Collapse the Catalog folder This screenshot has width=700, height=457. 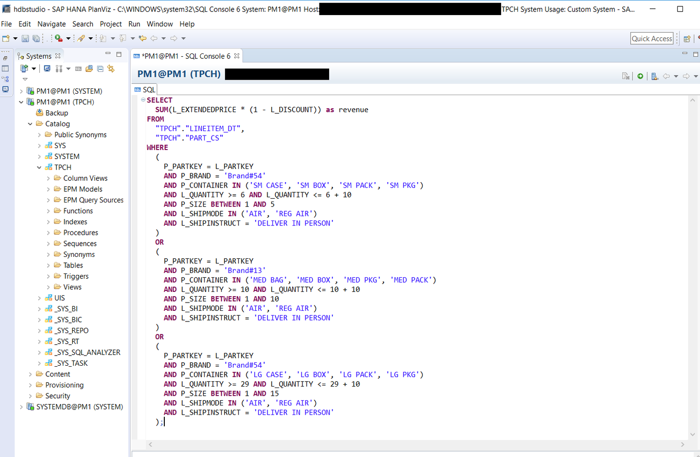pyautogui.click(x=30, y=124)
